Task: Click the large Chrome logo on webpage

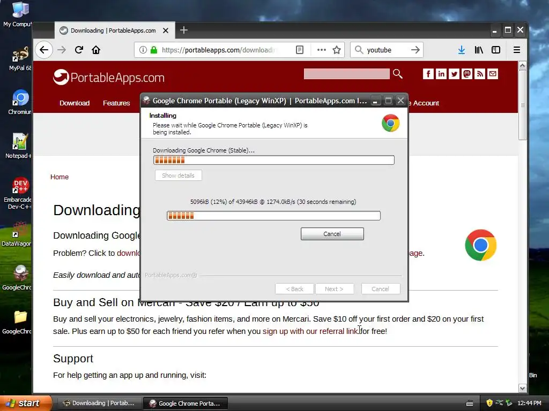Action: [x=481, y=245]
